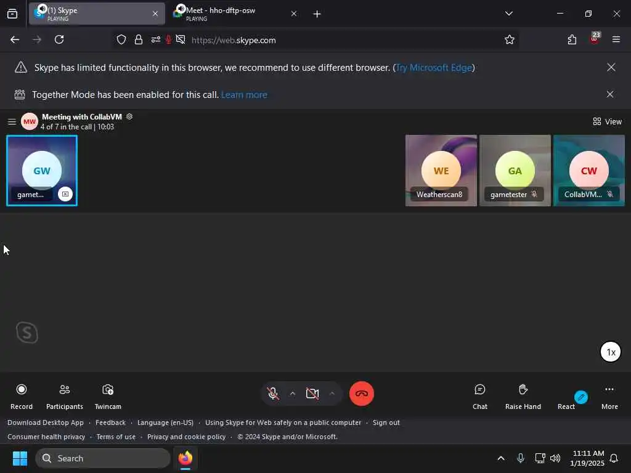The image size is (631, 473).
Task: Expand camera options chevron
Action: click(x=332, y=394)
